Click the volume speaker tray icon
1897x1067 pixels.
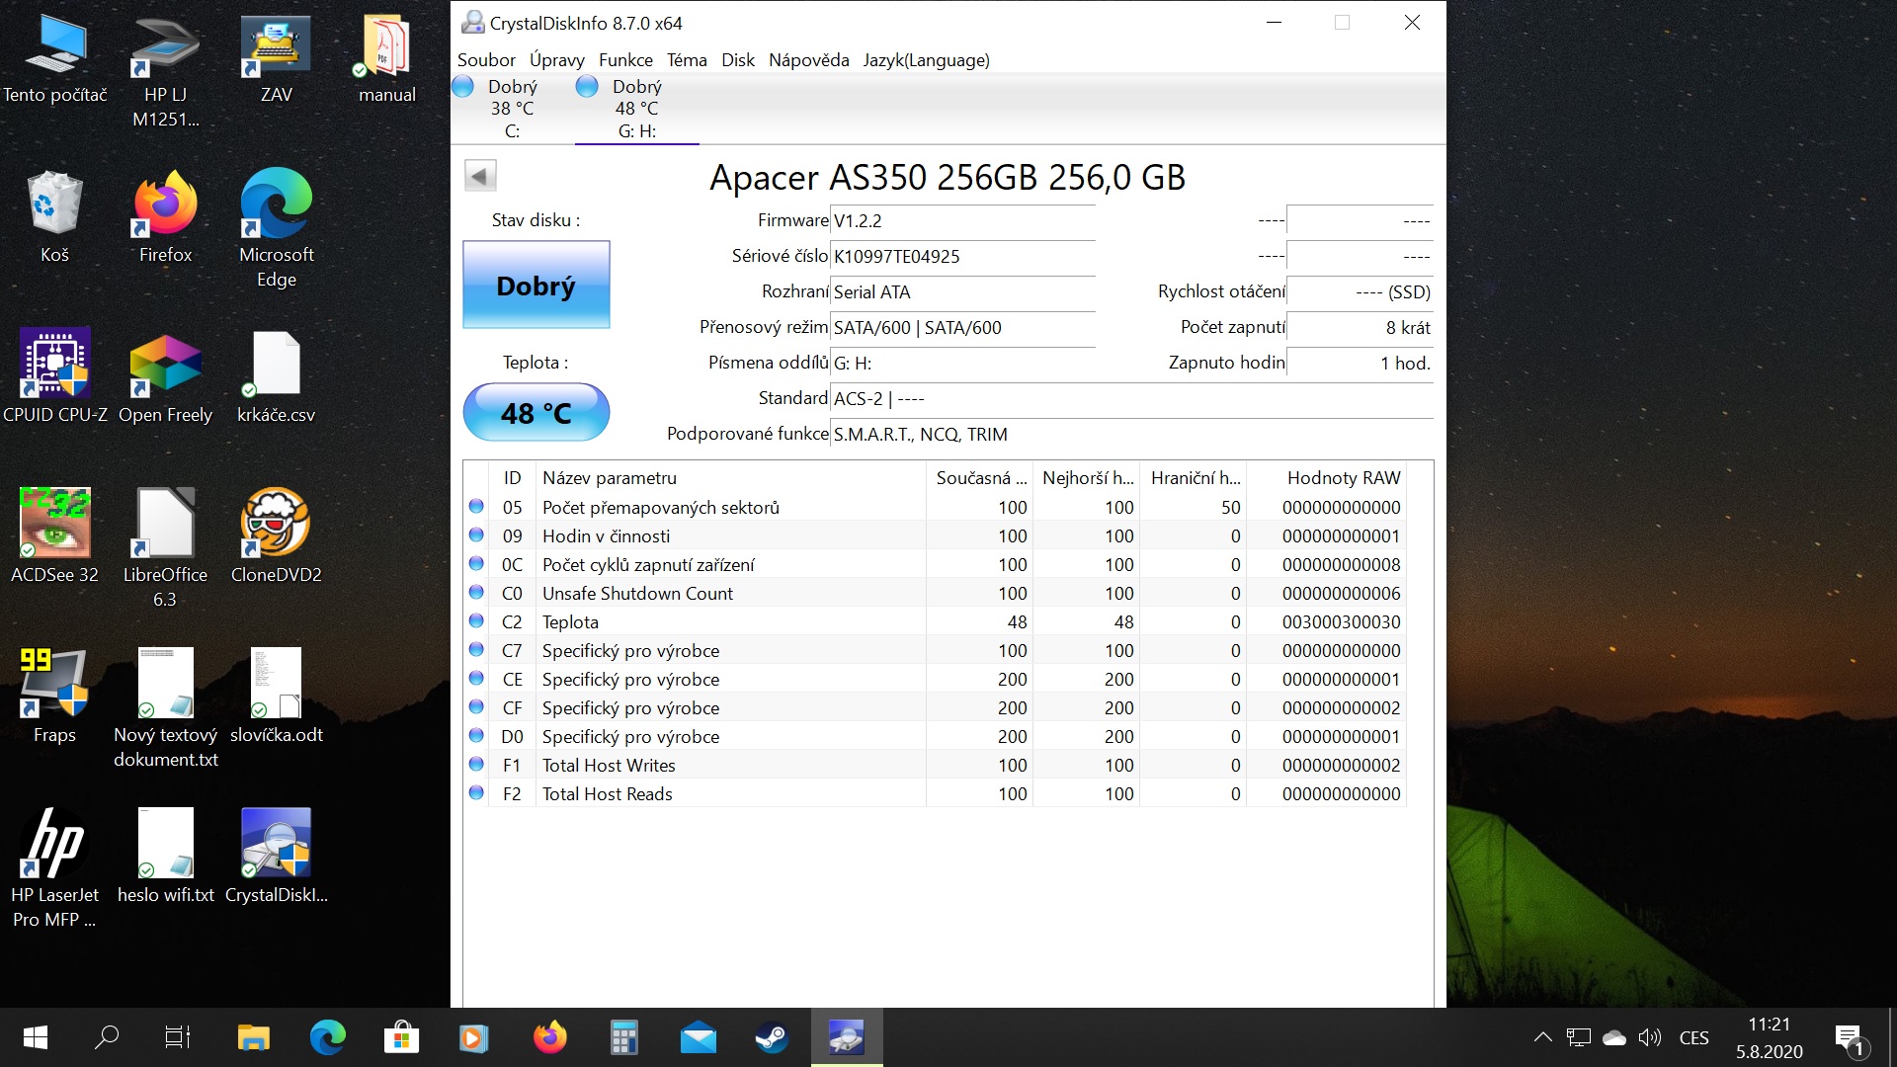pyautogui.click(x=1649, y=1037)
